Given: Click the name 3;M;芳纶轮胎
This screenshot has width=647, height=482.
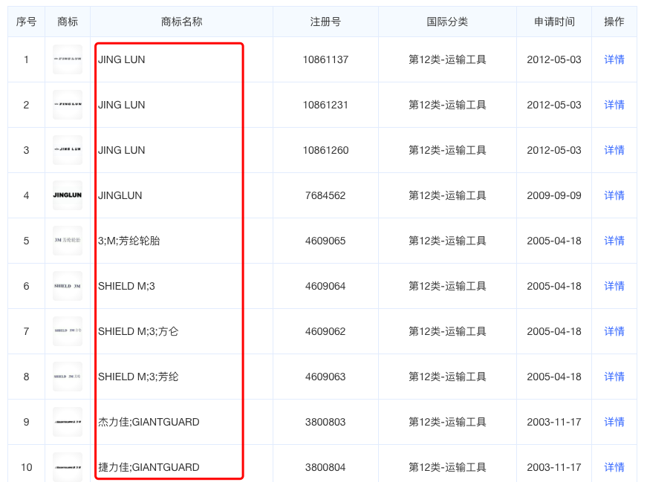Looking at the screenshot, I should click(x=129, y=241).
